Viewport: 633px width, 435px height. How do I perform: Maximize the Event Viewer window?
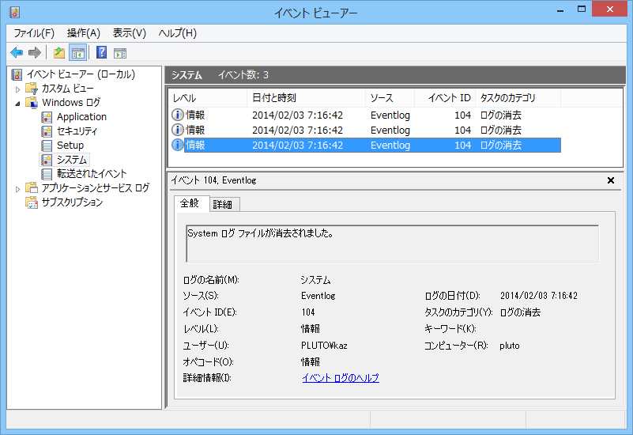(582, 9)
